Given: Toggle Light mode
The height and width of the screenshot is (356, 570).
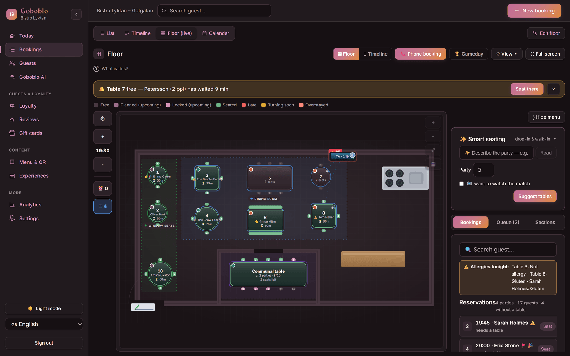Looking at the screenshot, I should 44,309.
